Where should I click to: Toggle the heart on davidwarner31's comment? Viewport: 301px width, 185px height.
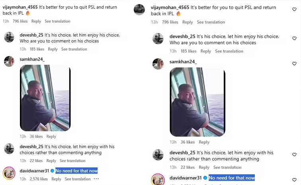click(x=294, y=179)
